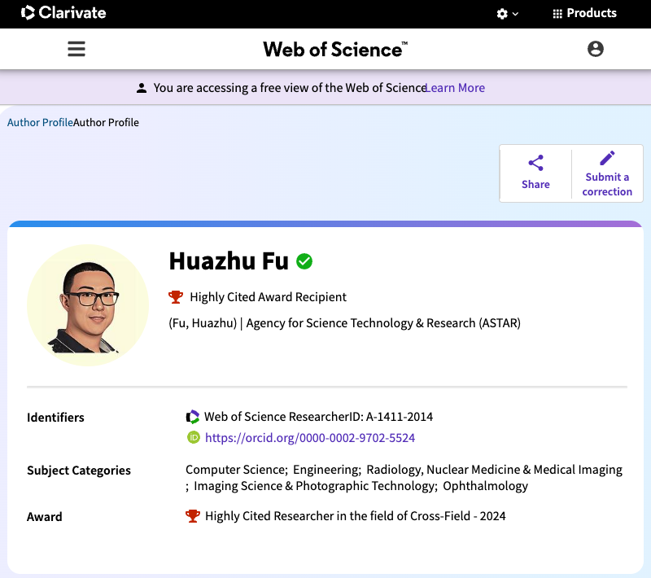Viewport: 651px width, 578px height.
Task: Submit a correction for this profile
Action: 607,173
